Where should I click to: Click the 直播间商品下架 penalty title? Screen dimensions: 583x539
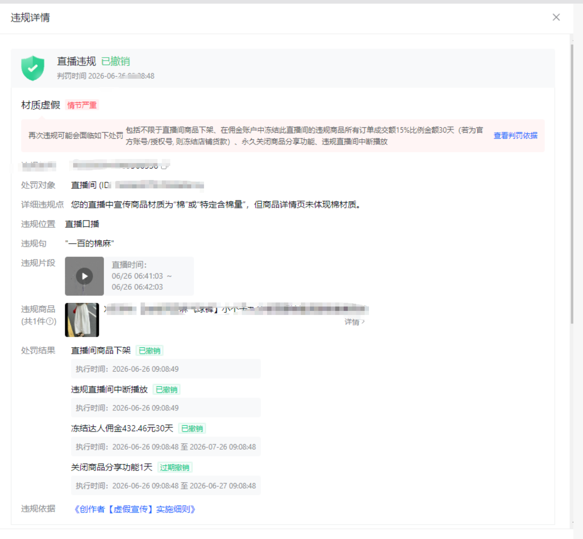[101, 351]
